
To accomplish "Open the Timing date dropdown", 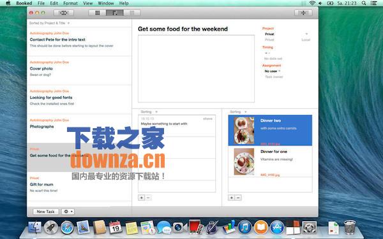I will tap(267, 53).
